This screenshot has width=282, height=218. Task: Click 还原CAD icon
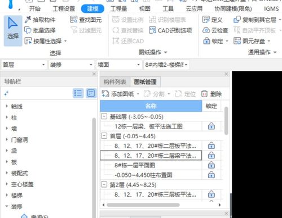[116, 41]
